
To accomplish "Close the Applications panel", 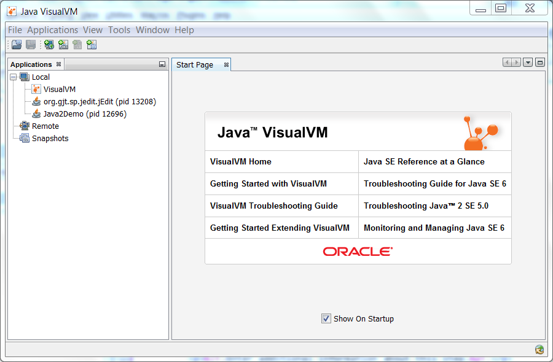I will pos(58,64).
